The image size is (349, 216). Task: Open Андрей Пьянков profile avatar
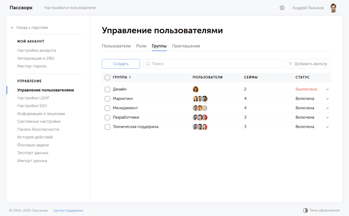pos(333,8)
